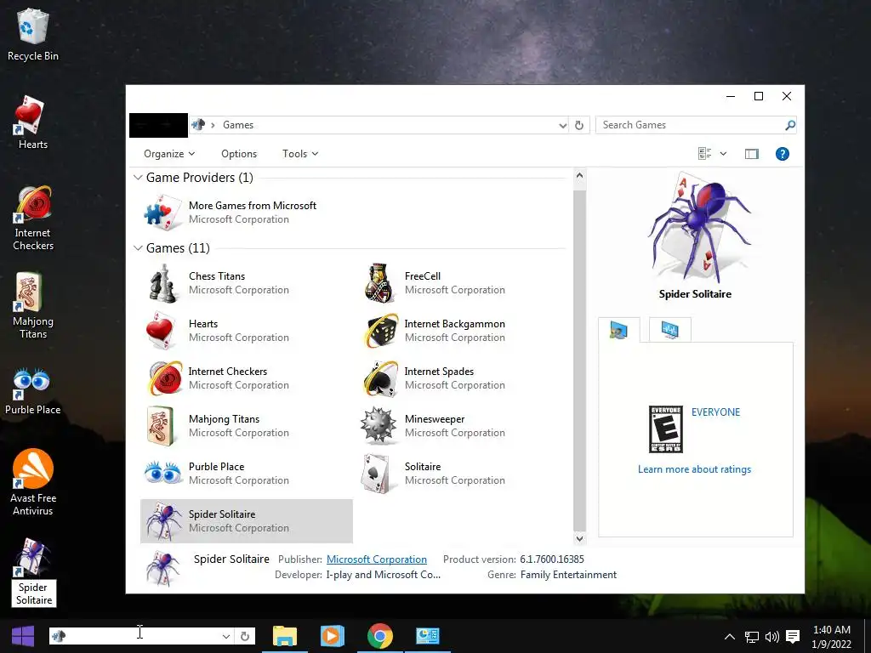
Task: Click the ESRB Everyone rating badge
Action: tap(665, 429)
